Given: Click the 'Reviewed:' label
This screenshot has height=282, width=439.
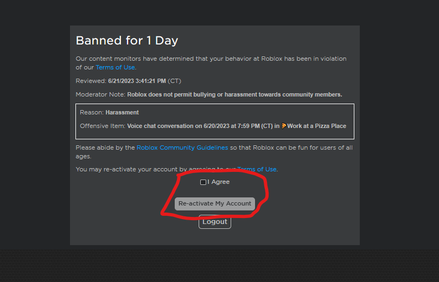Looking at the screenshot, I should (x=91, y=81).
